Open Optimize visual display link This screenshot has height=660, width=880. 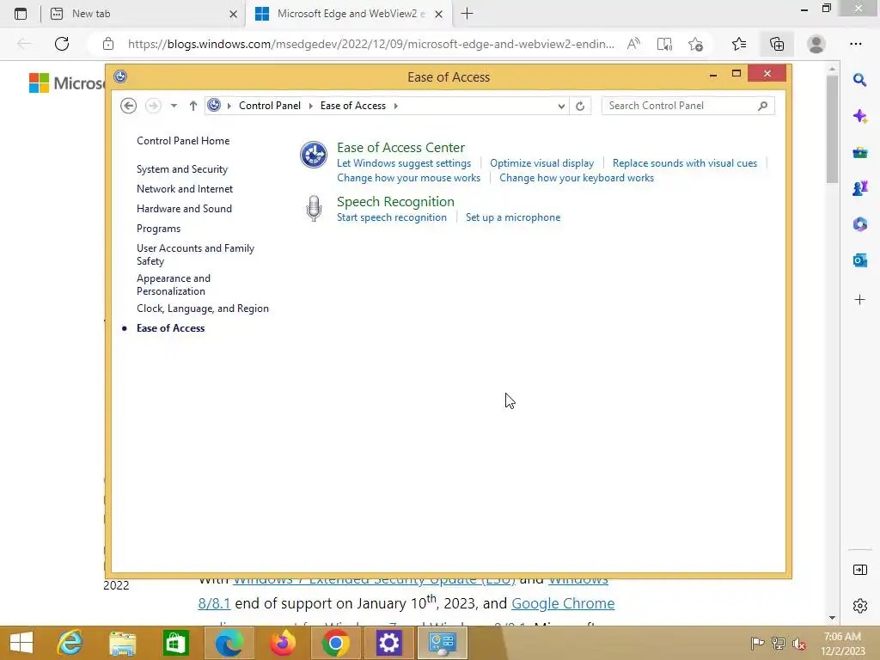541,163
